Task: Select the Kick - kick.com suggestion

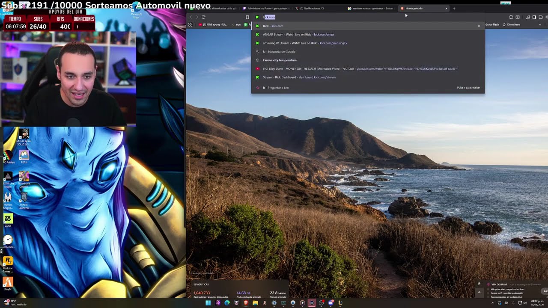Action: pos(368,26)
